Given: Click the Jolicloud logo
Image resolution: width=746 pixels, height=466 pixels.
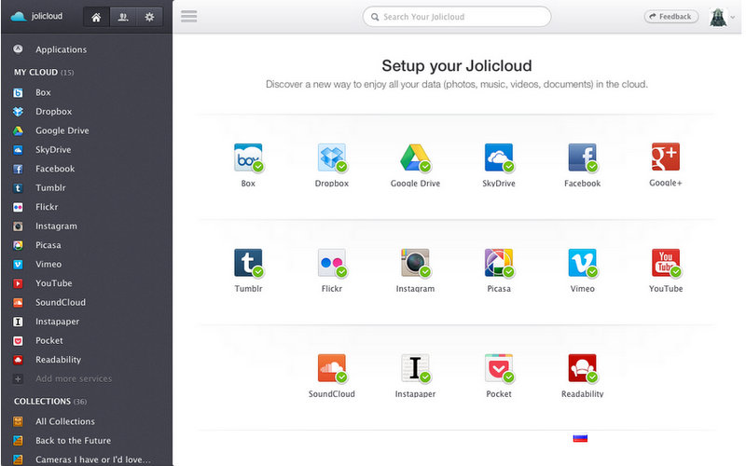Looking at the screenshot, I should tap(36, 16).
